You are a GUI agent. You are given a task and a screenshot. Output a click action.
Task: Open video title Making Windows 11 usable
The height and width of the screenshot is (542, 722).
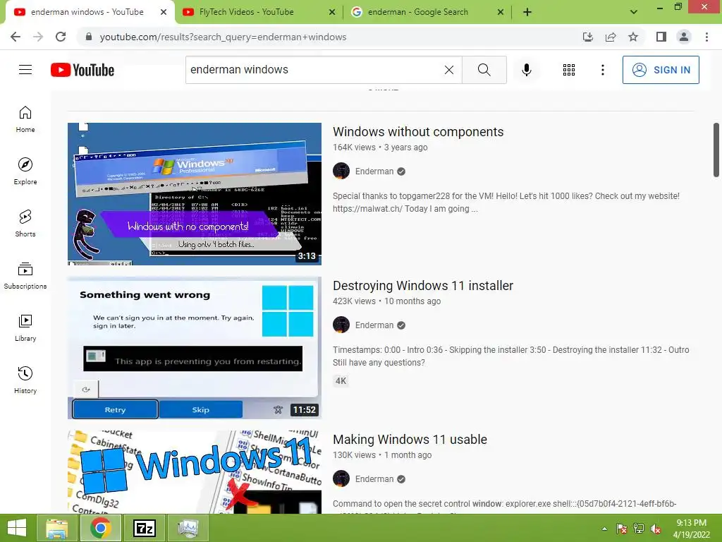tap(410, 440)
